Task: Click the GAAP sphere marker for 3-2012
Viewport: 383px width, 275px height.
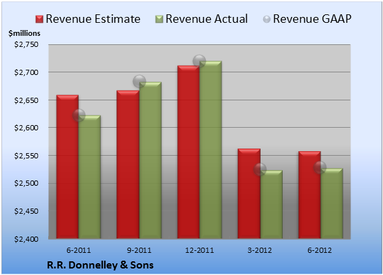Action: coord(260,169)
